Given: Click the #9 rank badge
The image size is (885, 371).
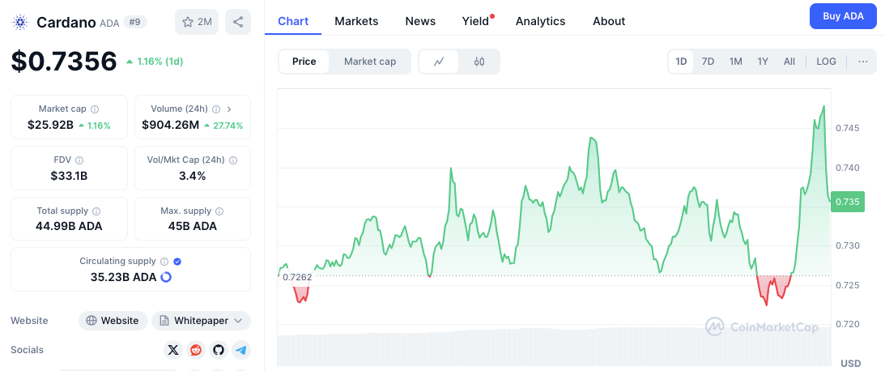Looking at the screenshot, I should [x=135, y=22].
